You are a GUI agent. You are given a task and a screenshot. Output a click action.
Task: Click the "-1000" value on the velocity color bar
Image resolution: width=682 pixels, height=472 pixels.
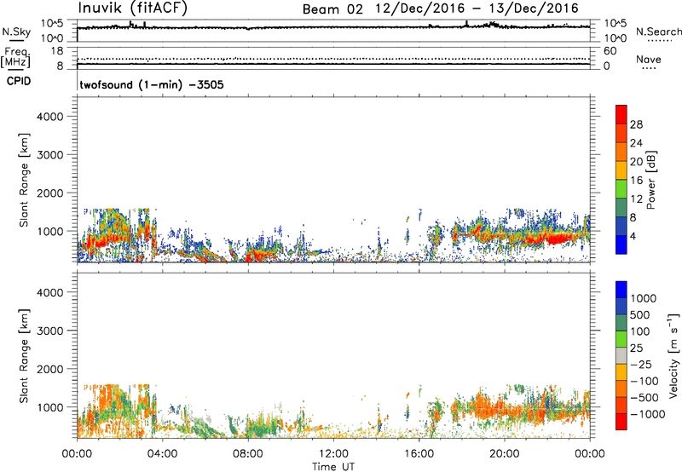(x=647, y=414)
